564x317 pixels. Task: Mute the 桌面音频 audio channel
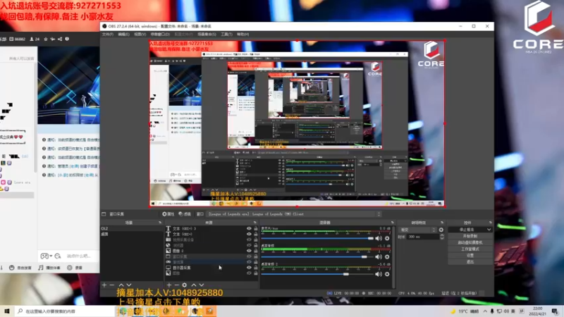[379, 256]
